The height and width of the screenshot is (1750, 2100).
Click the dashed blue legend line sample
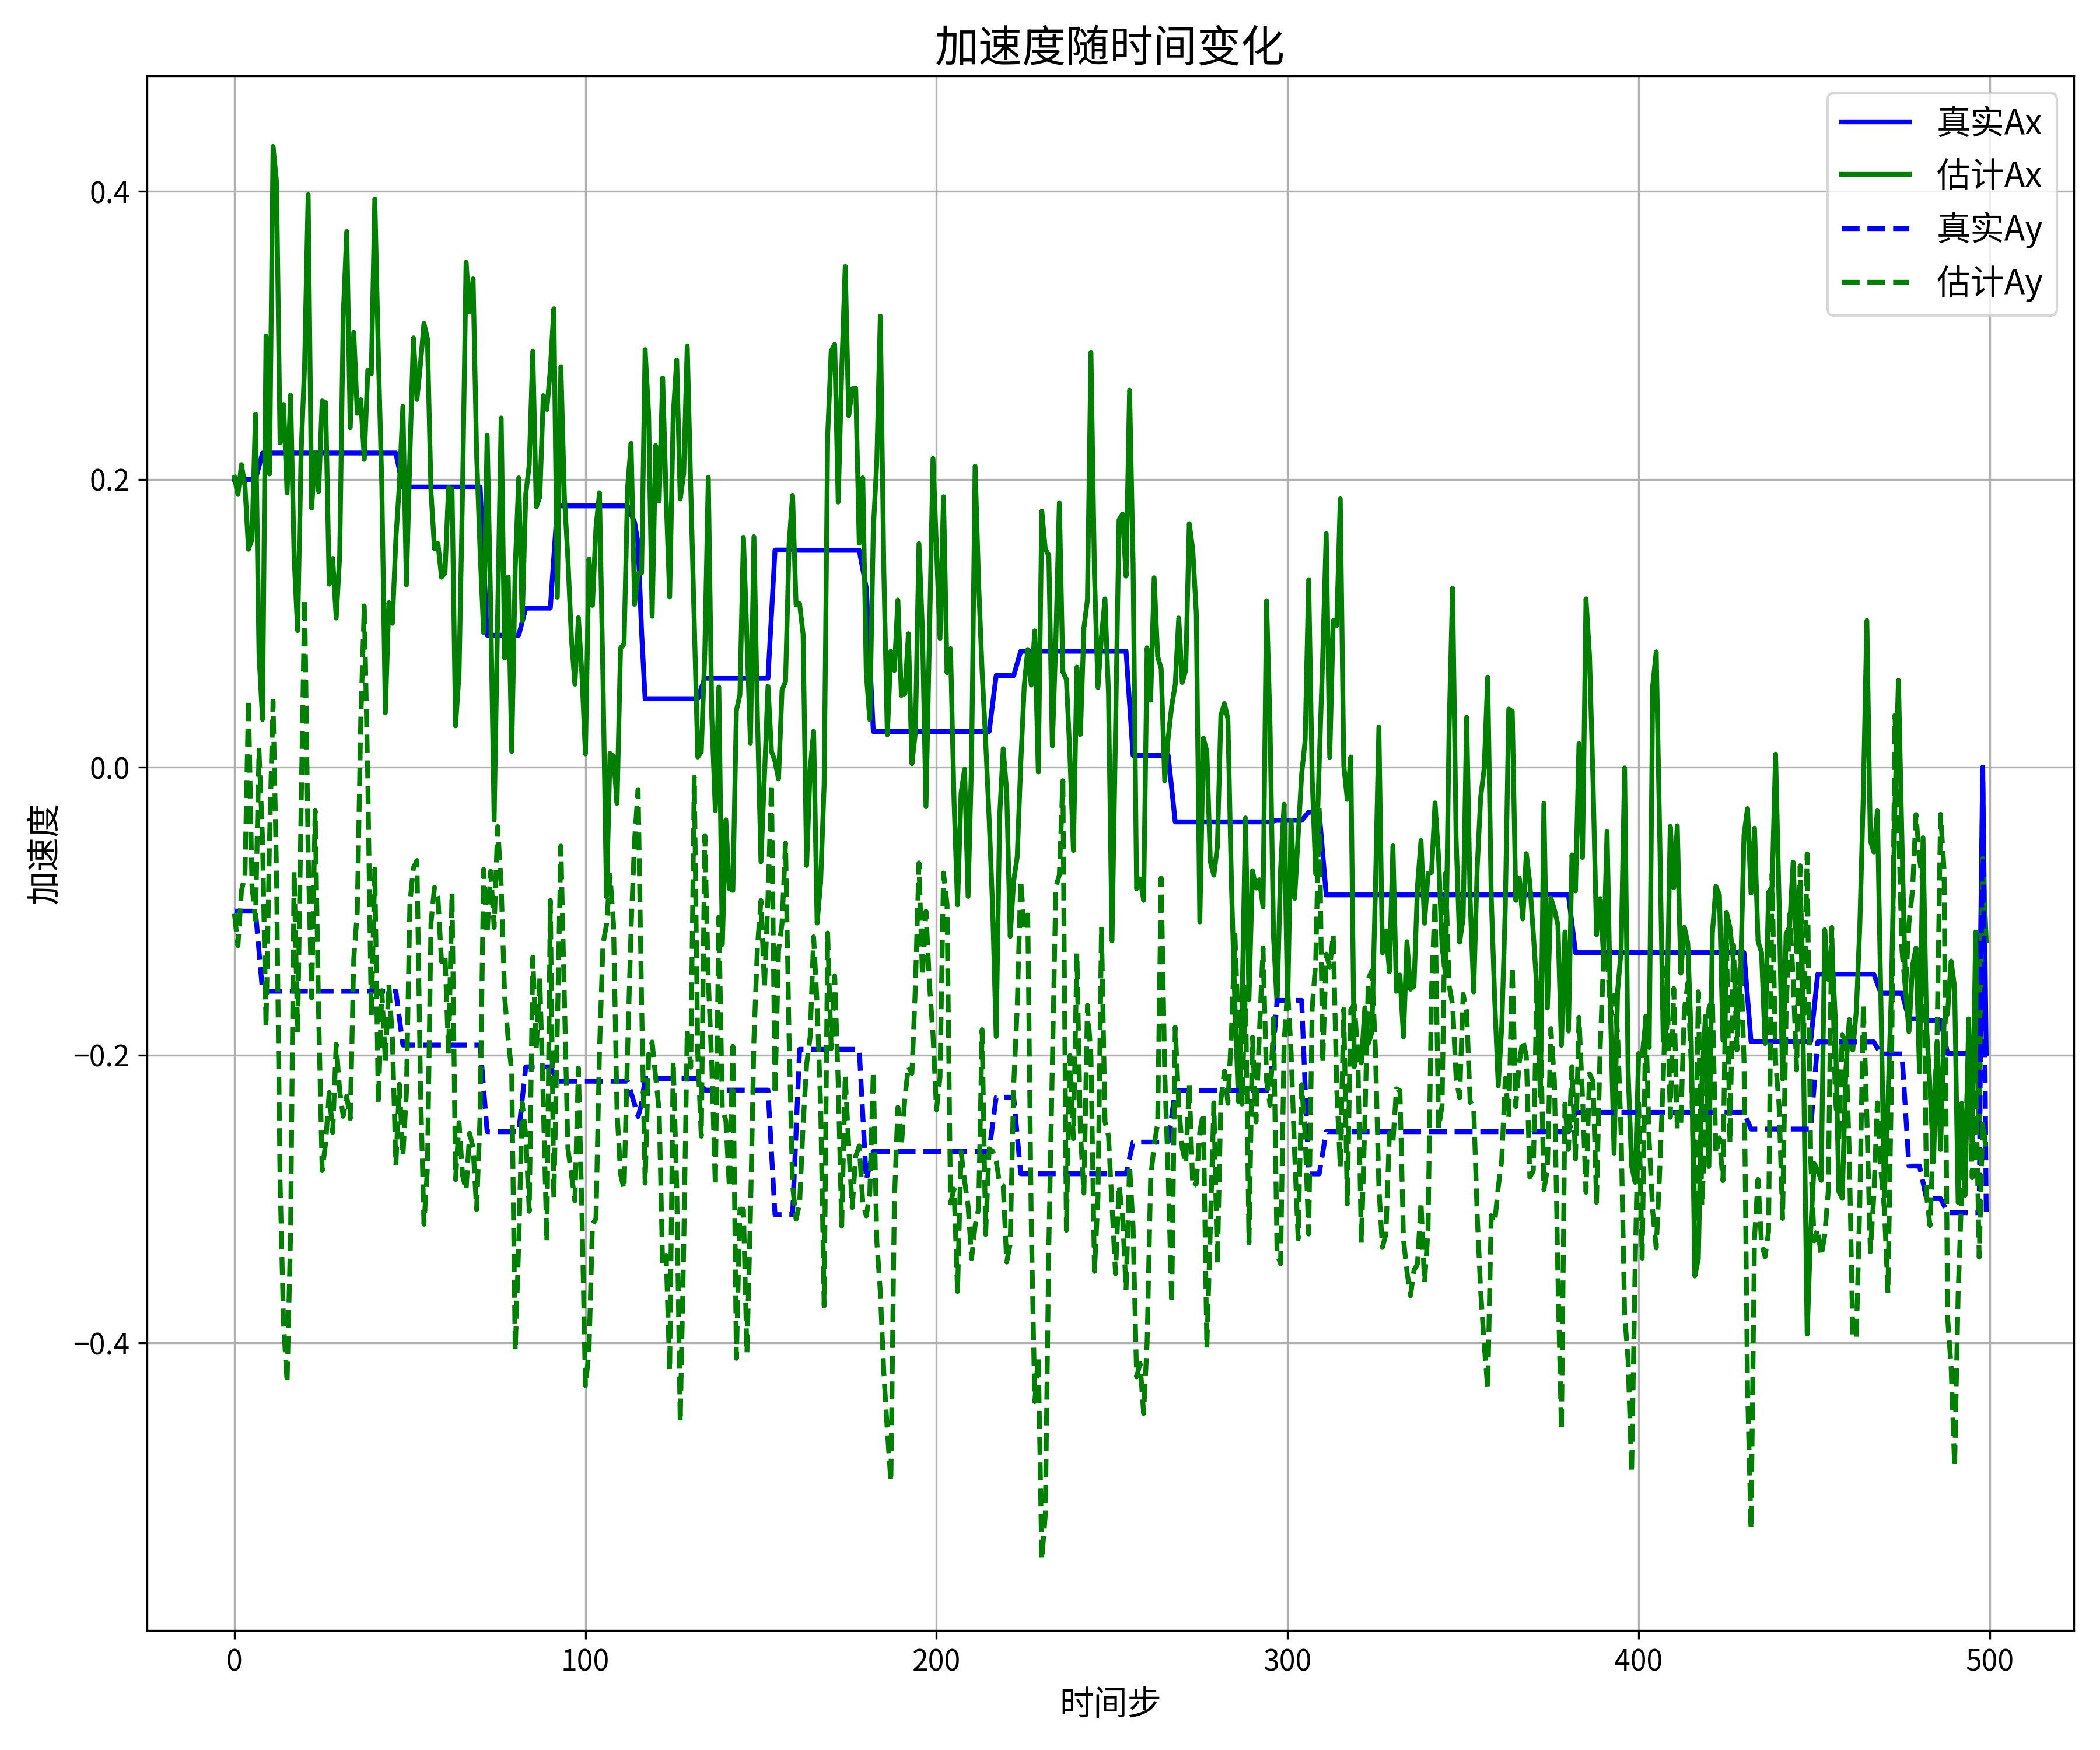[x=1875, y=229]
